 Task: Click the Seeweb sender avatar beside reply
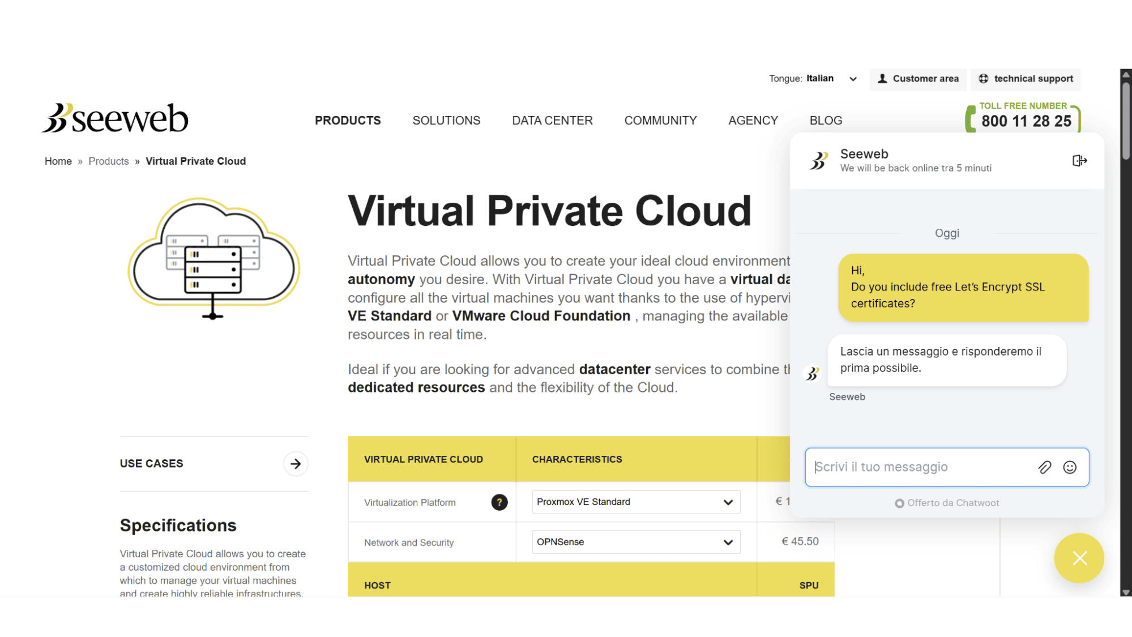(x=813, y=374)
